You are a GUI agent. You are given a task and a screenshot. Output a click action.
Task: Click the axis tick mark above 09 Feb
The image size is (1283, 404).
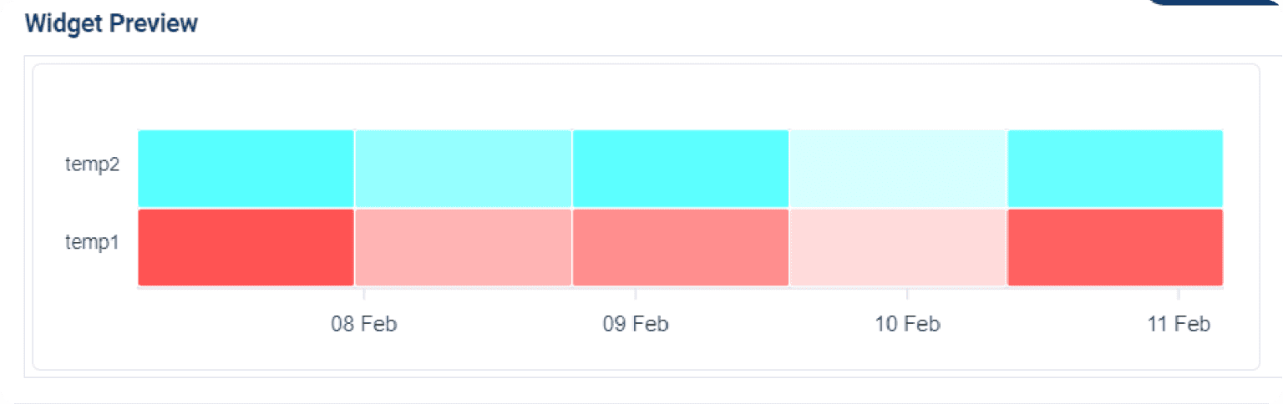click(636, 295)
